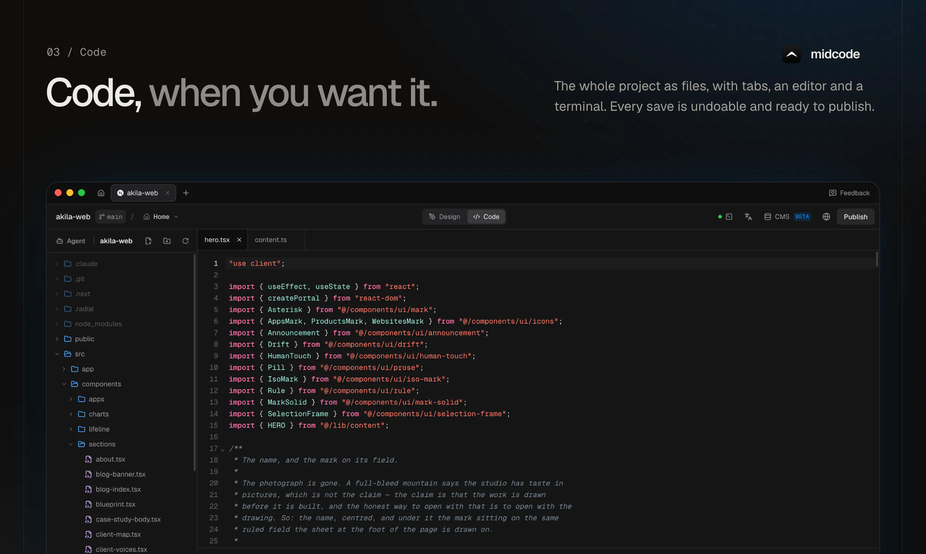Image resolution: width=926 pixels, height=554 pixels.
Task: Open blueprint.tsx file
Action: [x=120, y=504]
